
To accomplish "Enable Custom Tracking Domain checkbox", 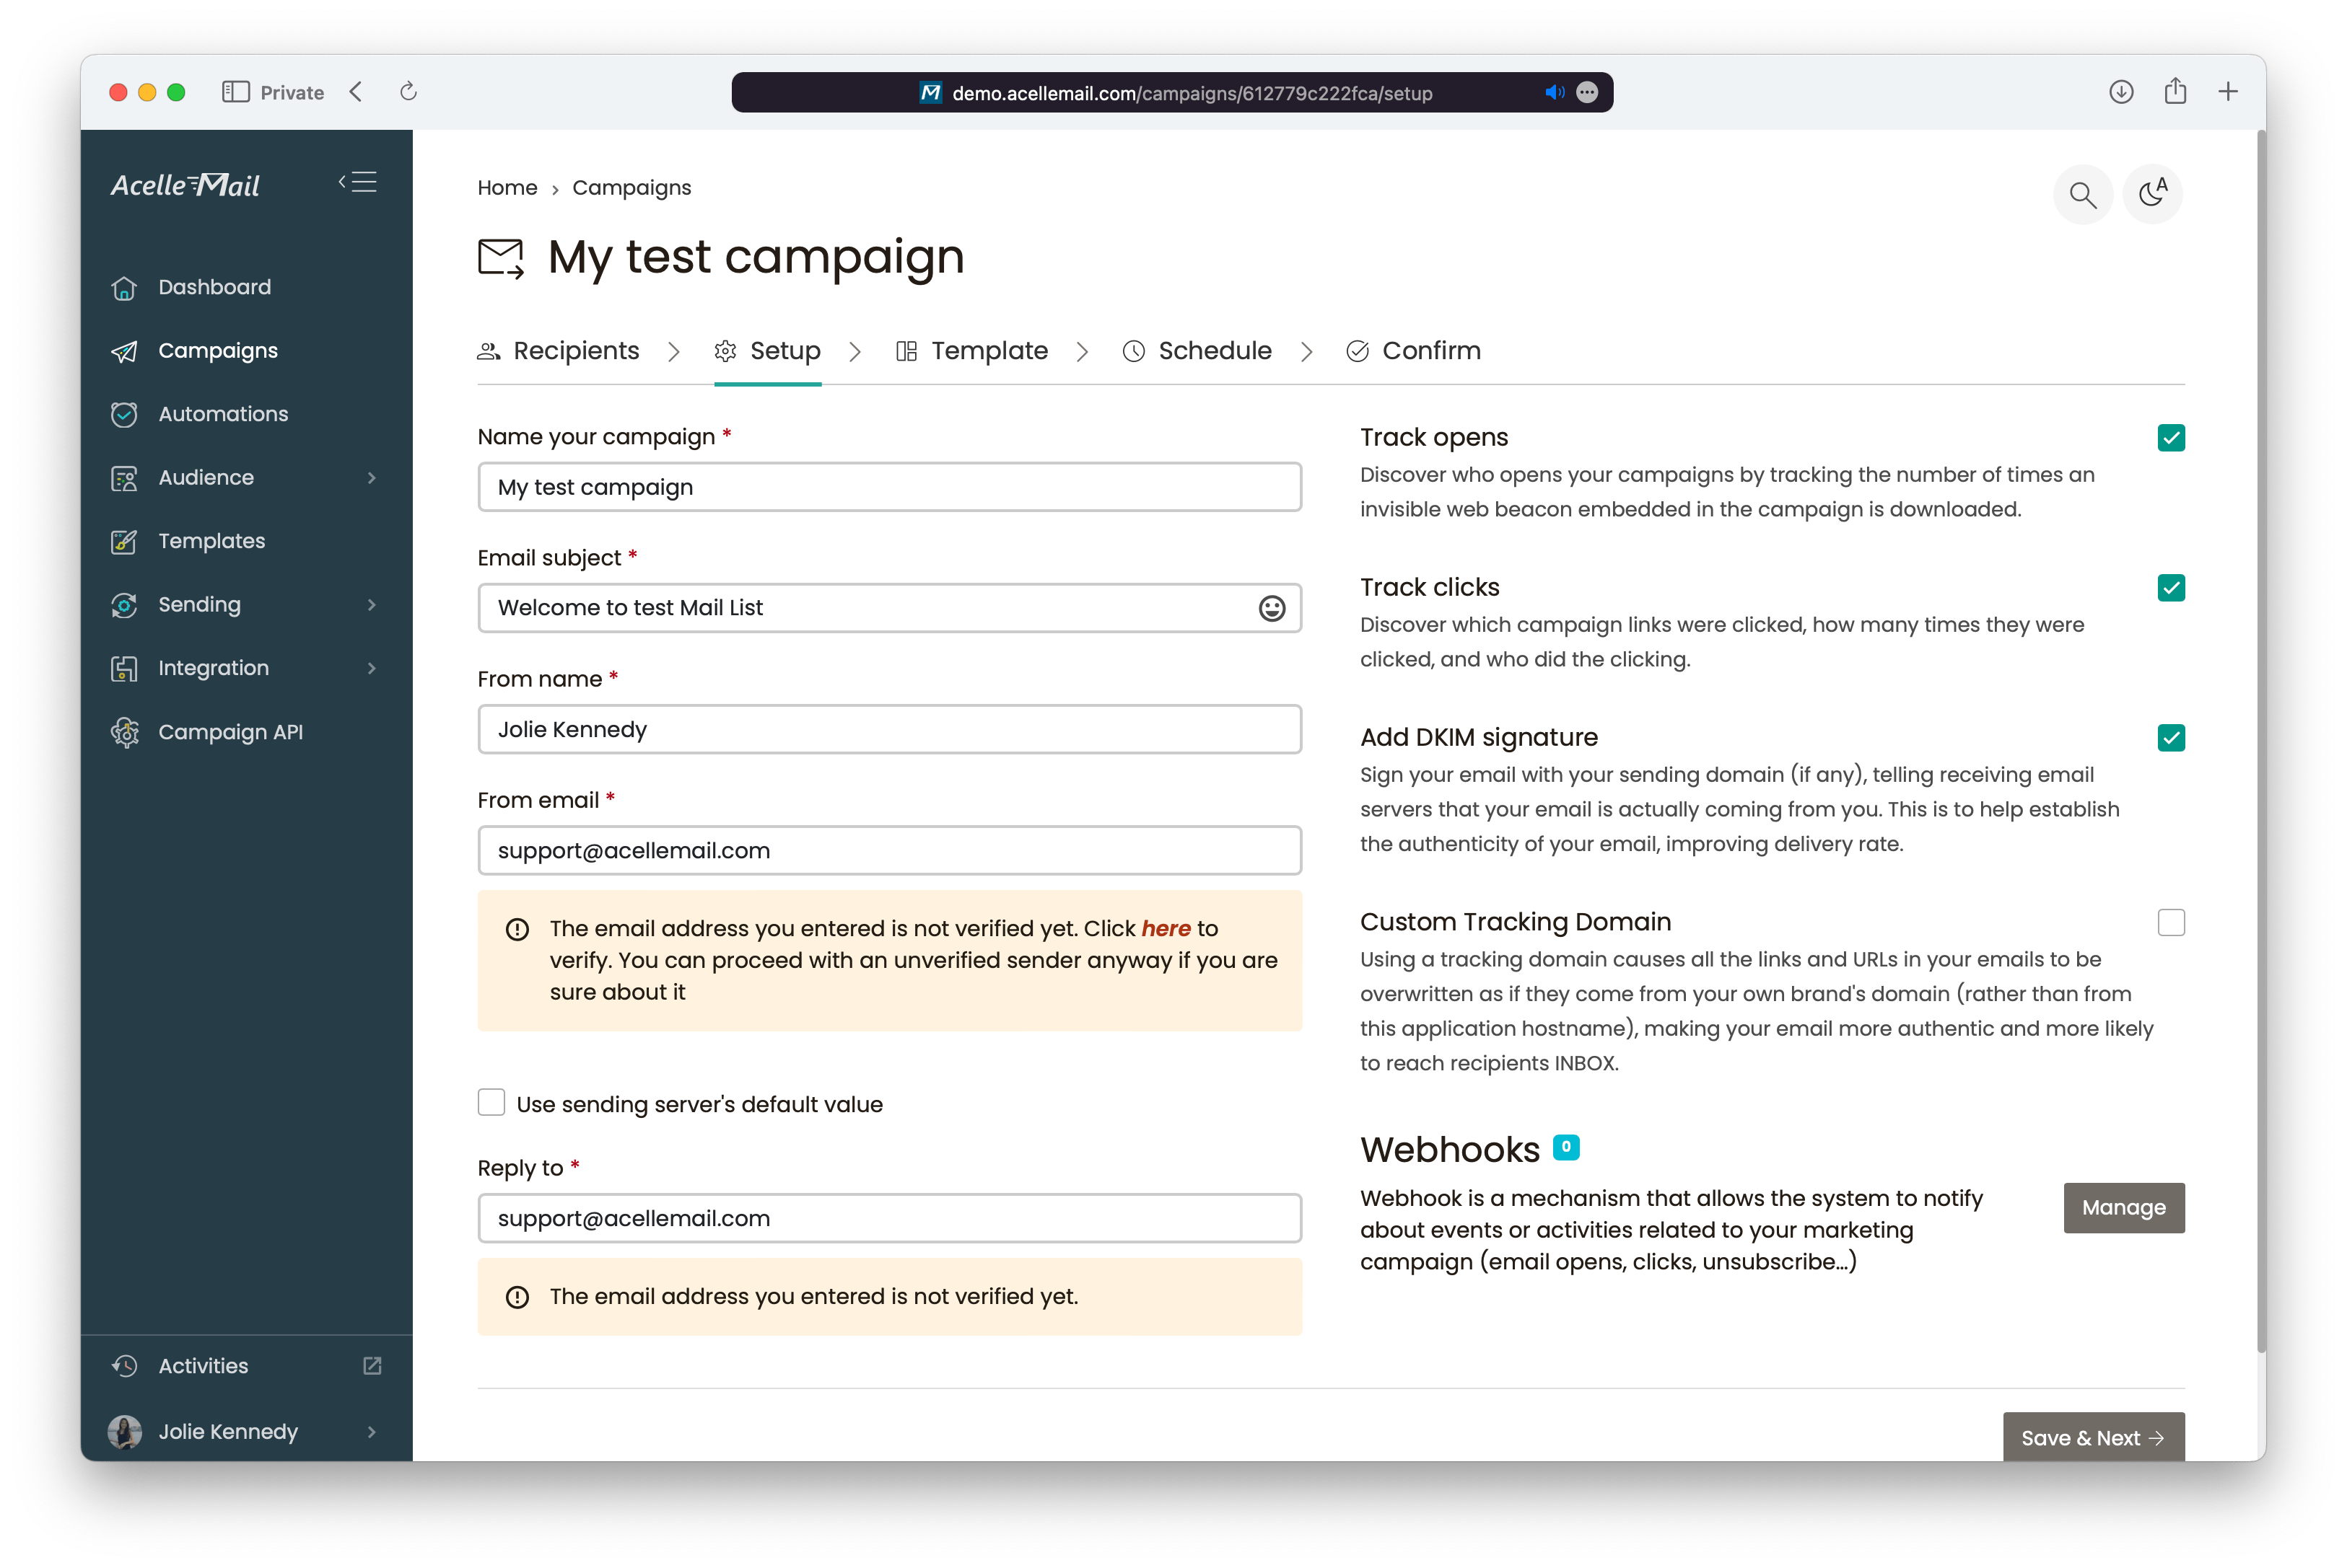I will pos(2172,922).
